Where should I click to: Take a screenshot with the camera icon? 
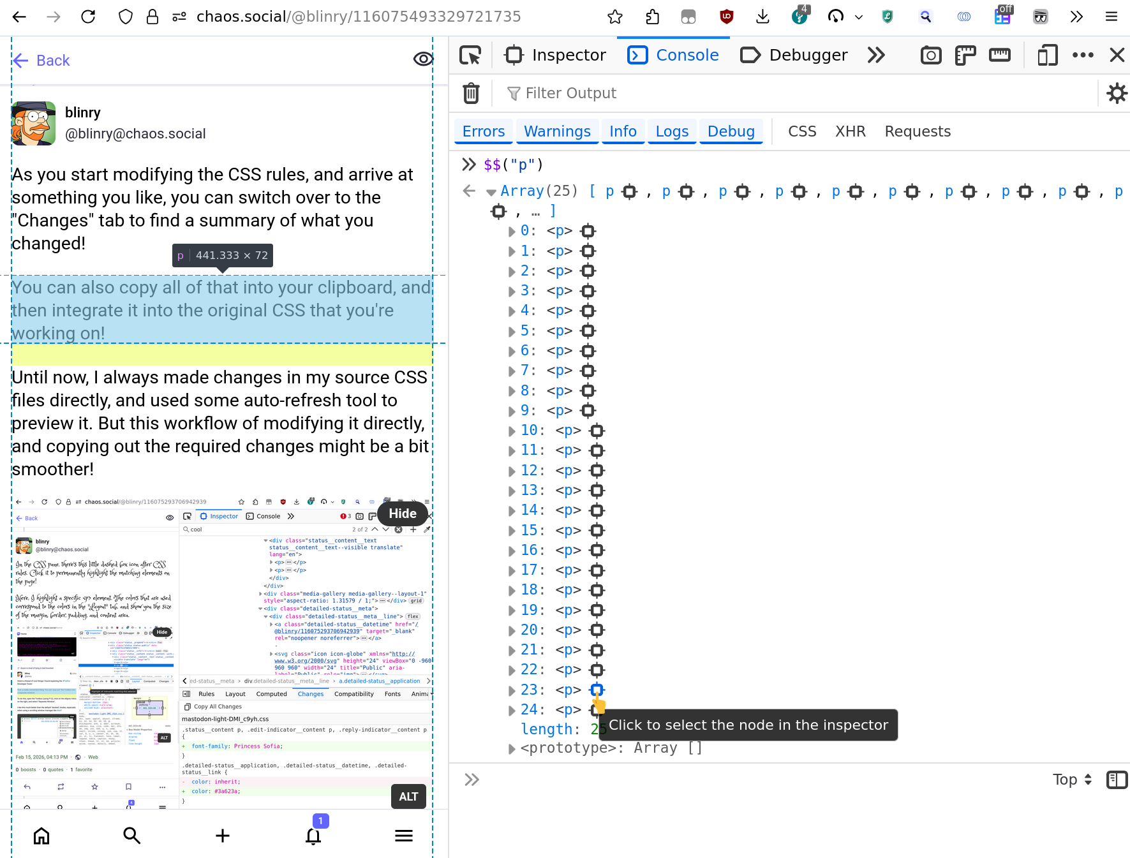930,55
